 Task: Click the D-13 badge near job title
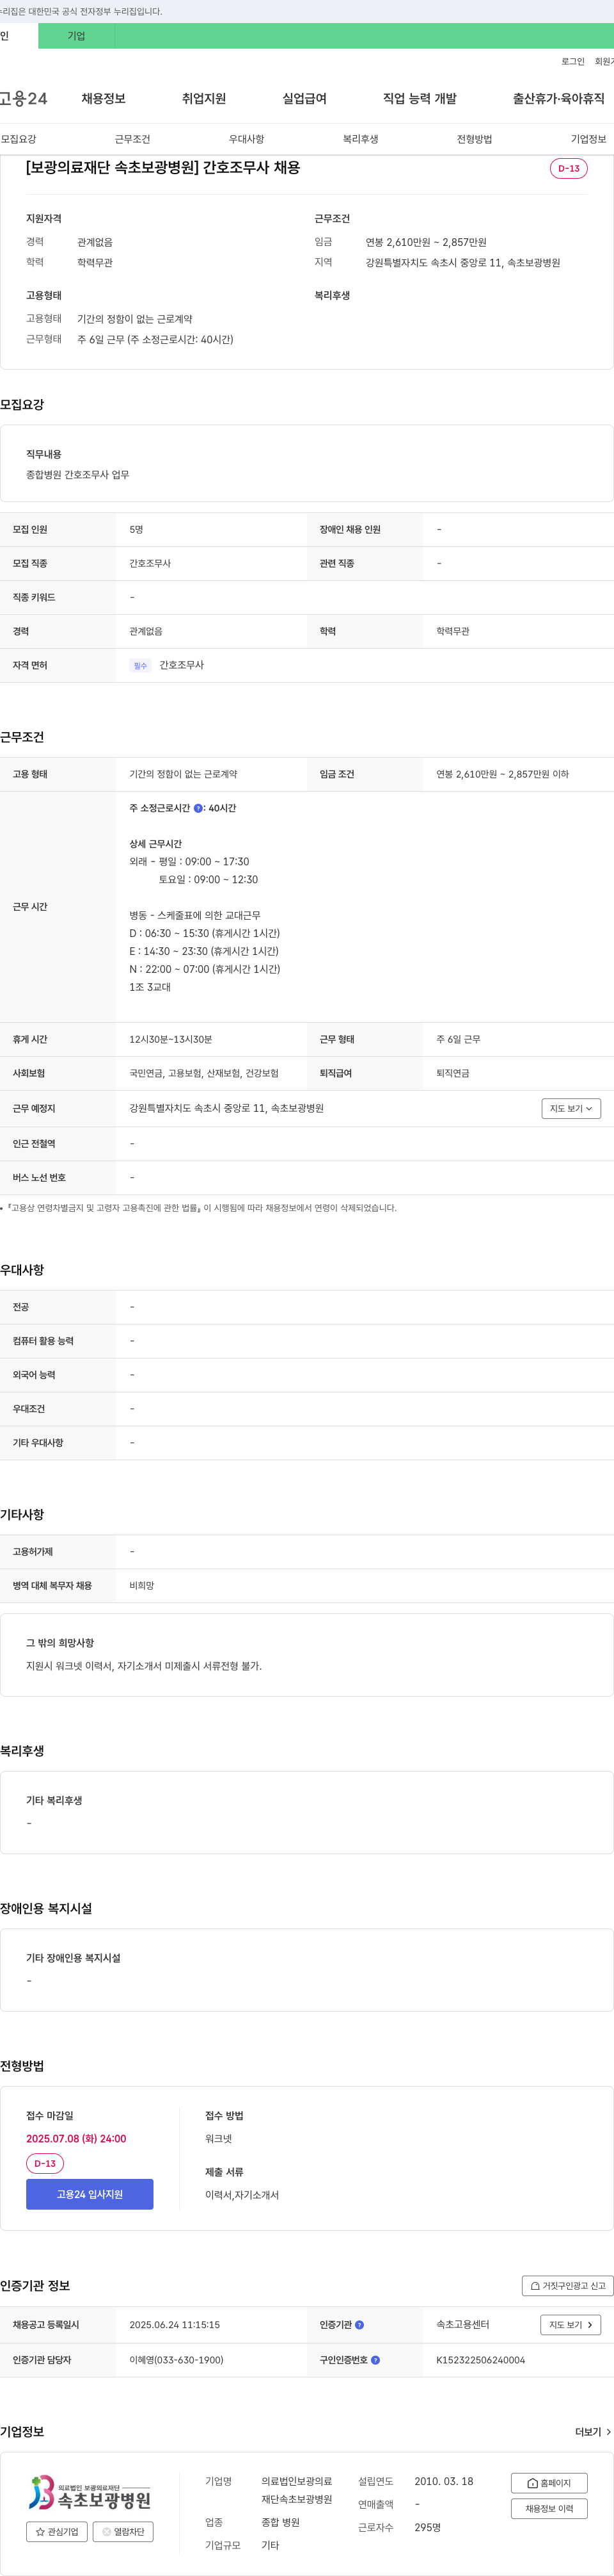569,168
